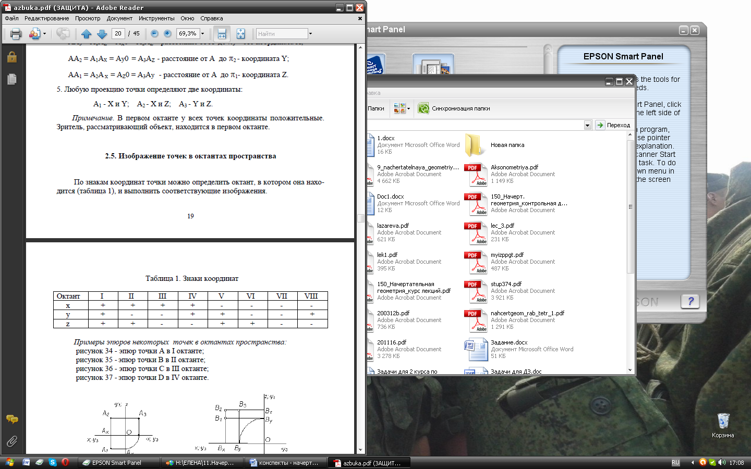Open the Инструменты menu
The width and height of the screenshot is (751, 469).
pyautogui.click(x=156, y=18)
